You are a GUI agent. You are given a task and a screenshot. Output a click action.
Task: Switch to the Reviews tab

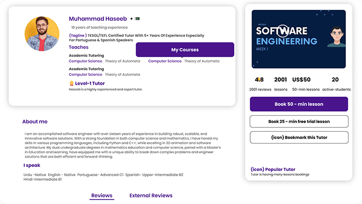pyautogui.click(x=102, y=195)
